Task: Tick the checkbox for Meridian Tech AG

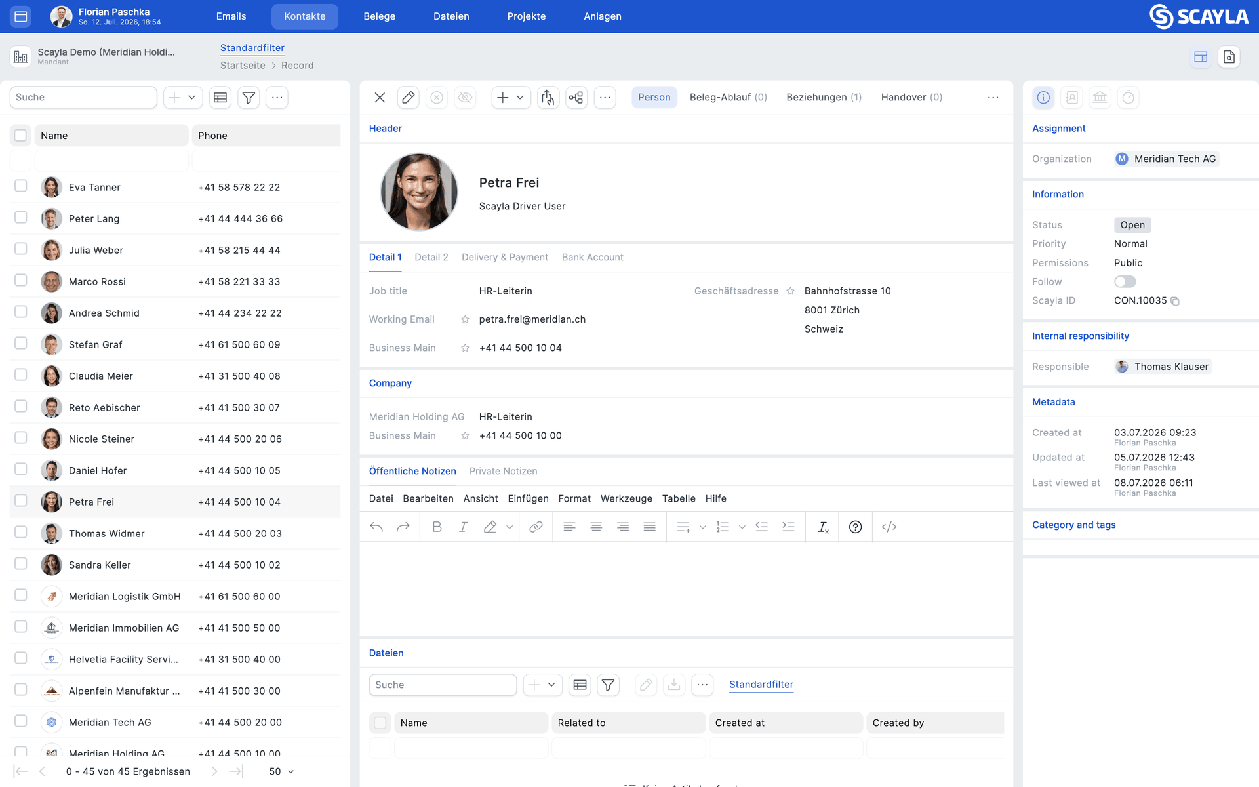Action: [21, 721]
